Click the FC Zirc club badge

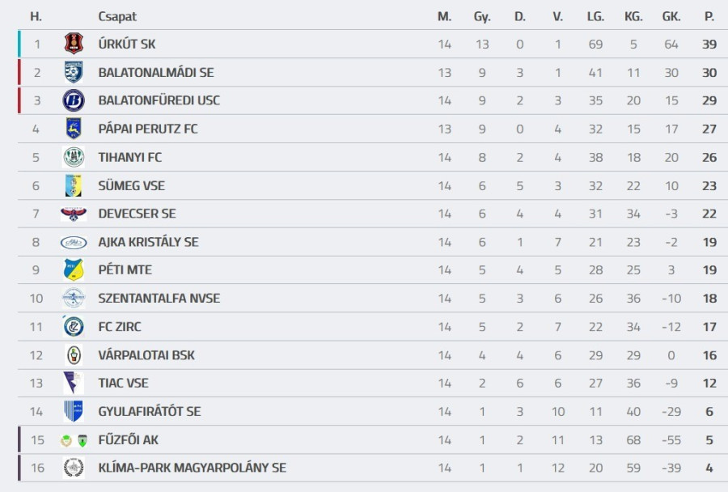[74, 326]
